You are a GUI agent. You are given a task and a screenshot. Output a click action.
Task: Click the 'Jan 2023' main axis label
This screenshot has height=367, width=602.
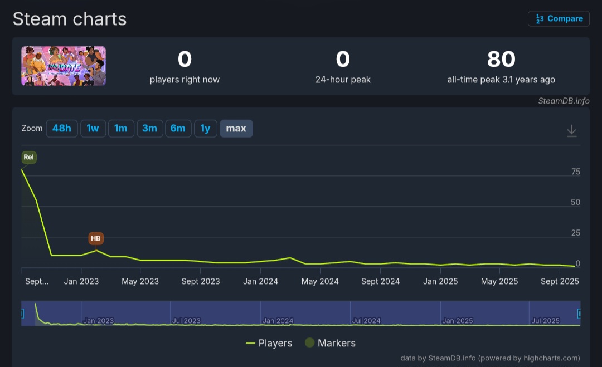(x=81, y=281)
